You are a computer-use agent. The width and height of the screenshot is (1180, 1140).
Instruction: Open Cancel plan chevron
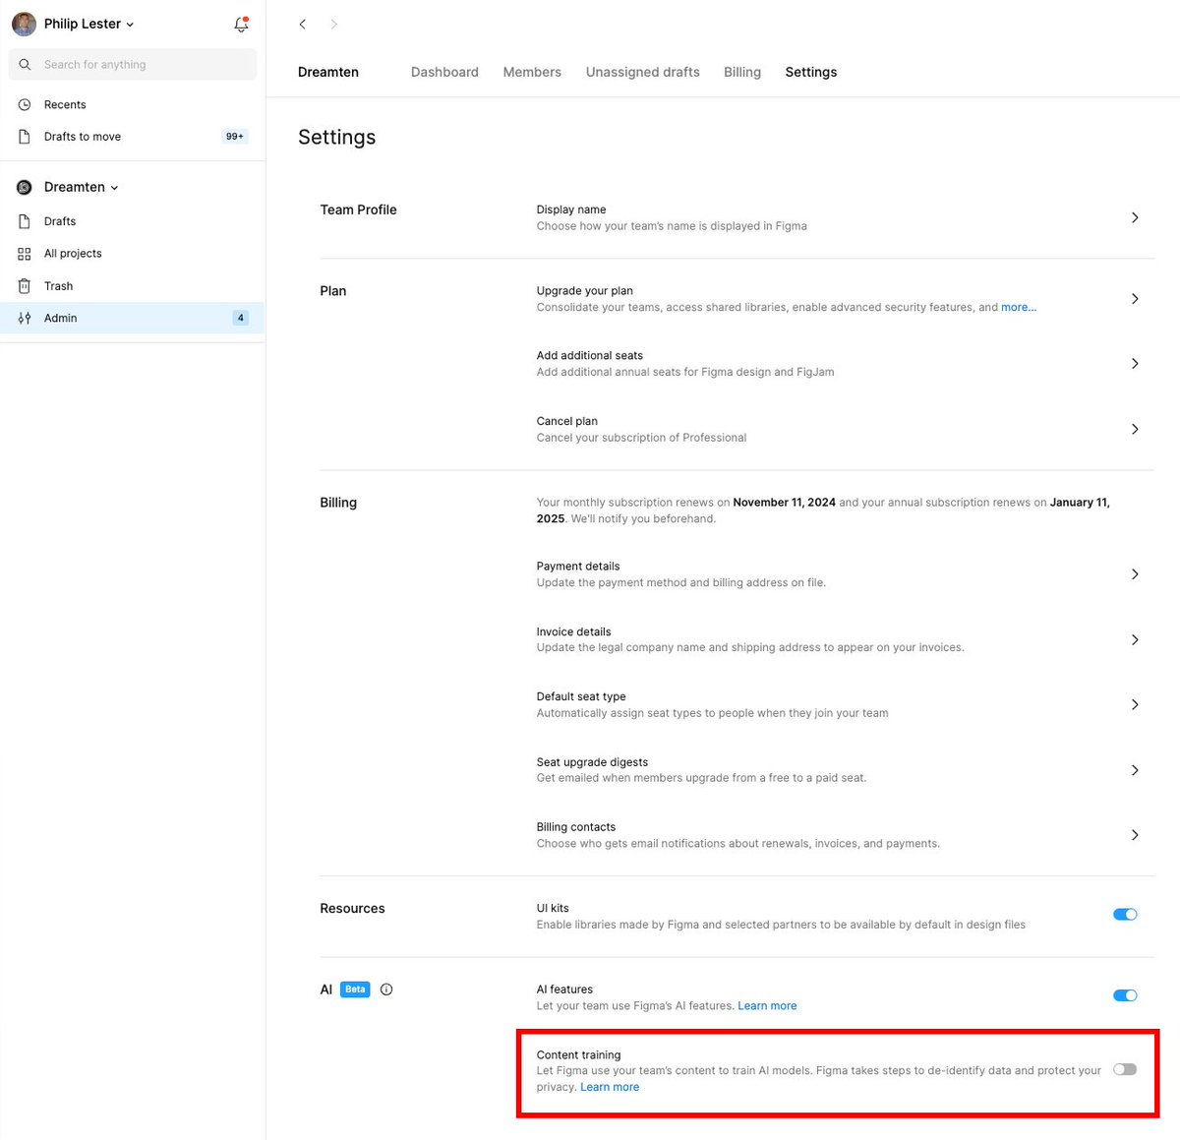1135,429
